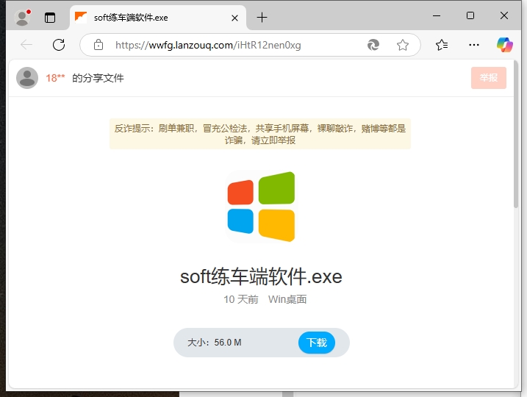Refresh the current page
Screen dimensions: 527x397
[x=59, y=45]
